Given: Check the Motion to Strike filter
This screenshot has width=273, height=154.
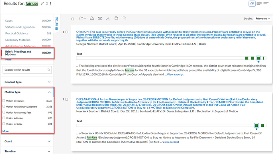Looking at the screenshot, I should (4, 124).
